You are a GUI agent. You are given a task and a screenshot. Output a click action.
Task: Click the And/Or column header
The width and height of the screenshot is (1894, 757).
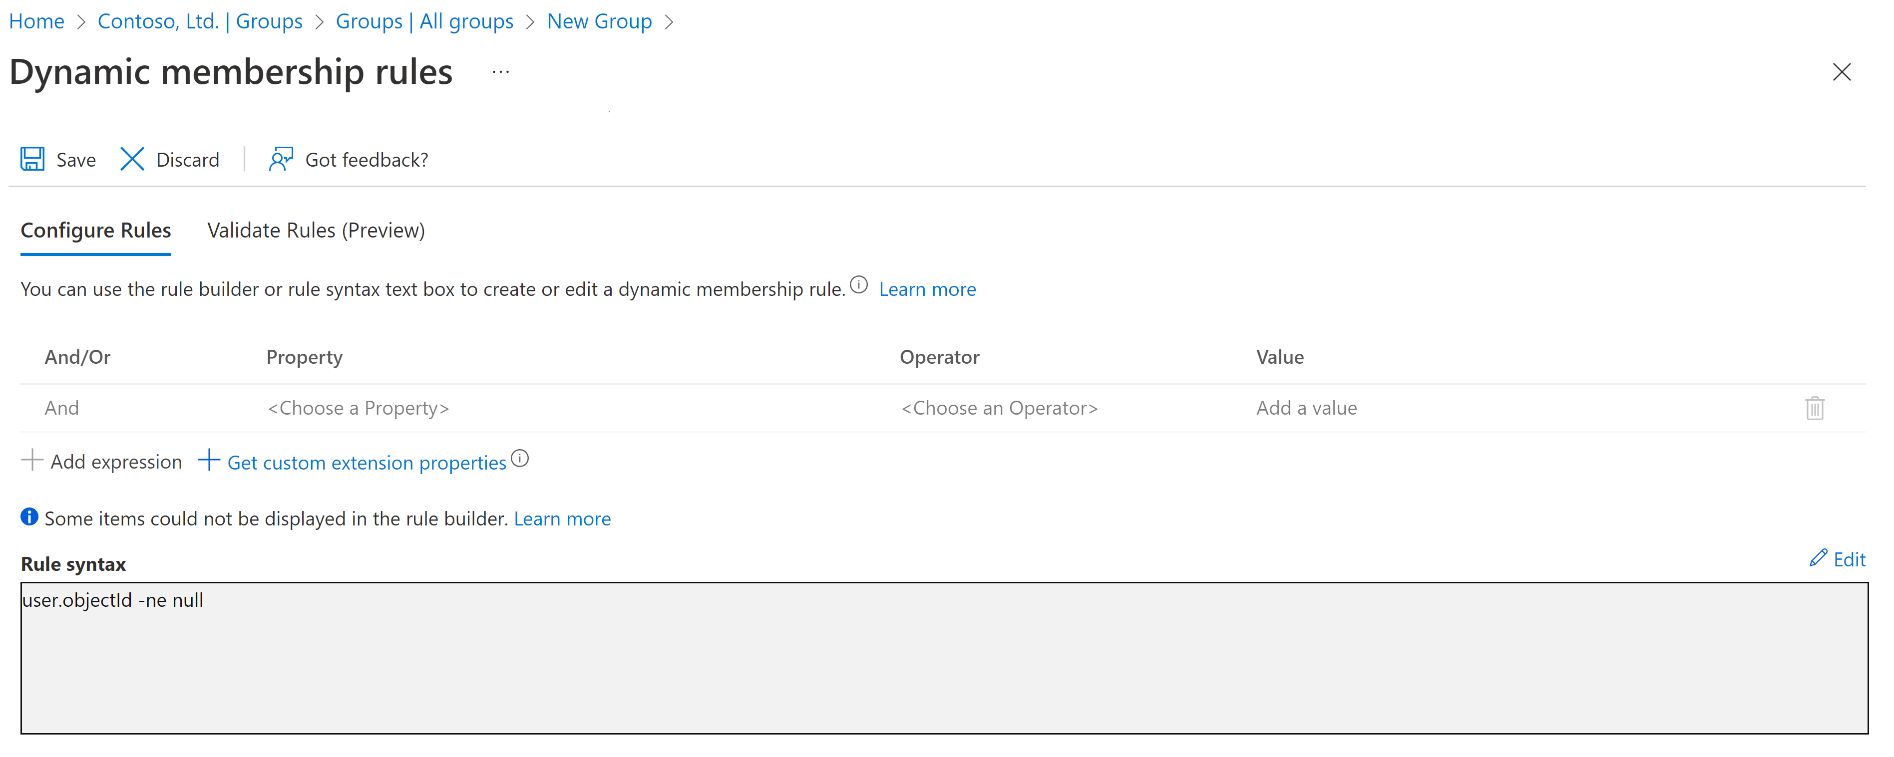click(77, 357)
